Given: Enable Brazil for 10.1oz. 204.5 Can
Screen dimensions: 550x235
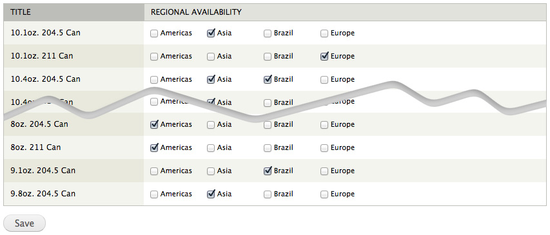Looking at the screenshot, I should 268,33.
